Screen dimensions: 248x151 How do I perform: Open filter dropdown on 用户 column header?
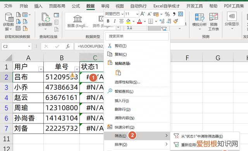click(41, 69)
